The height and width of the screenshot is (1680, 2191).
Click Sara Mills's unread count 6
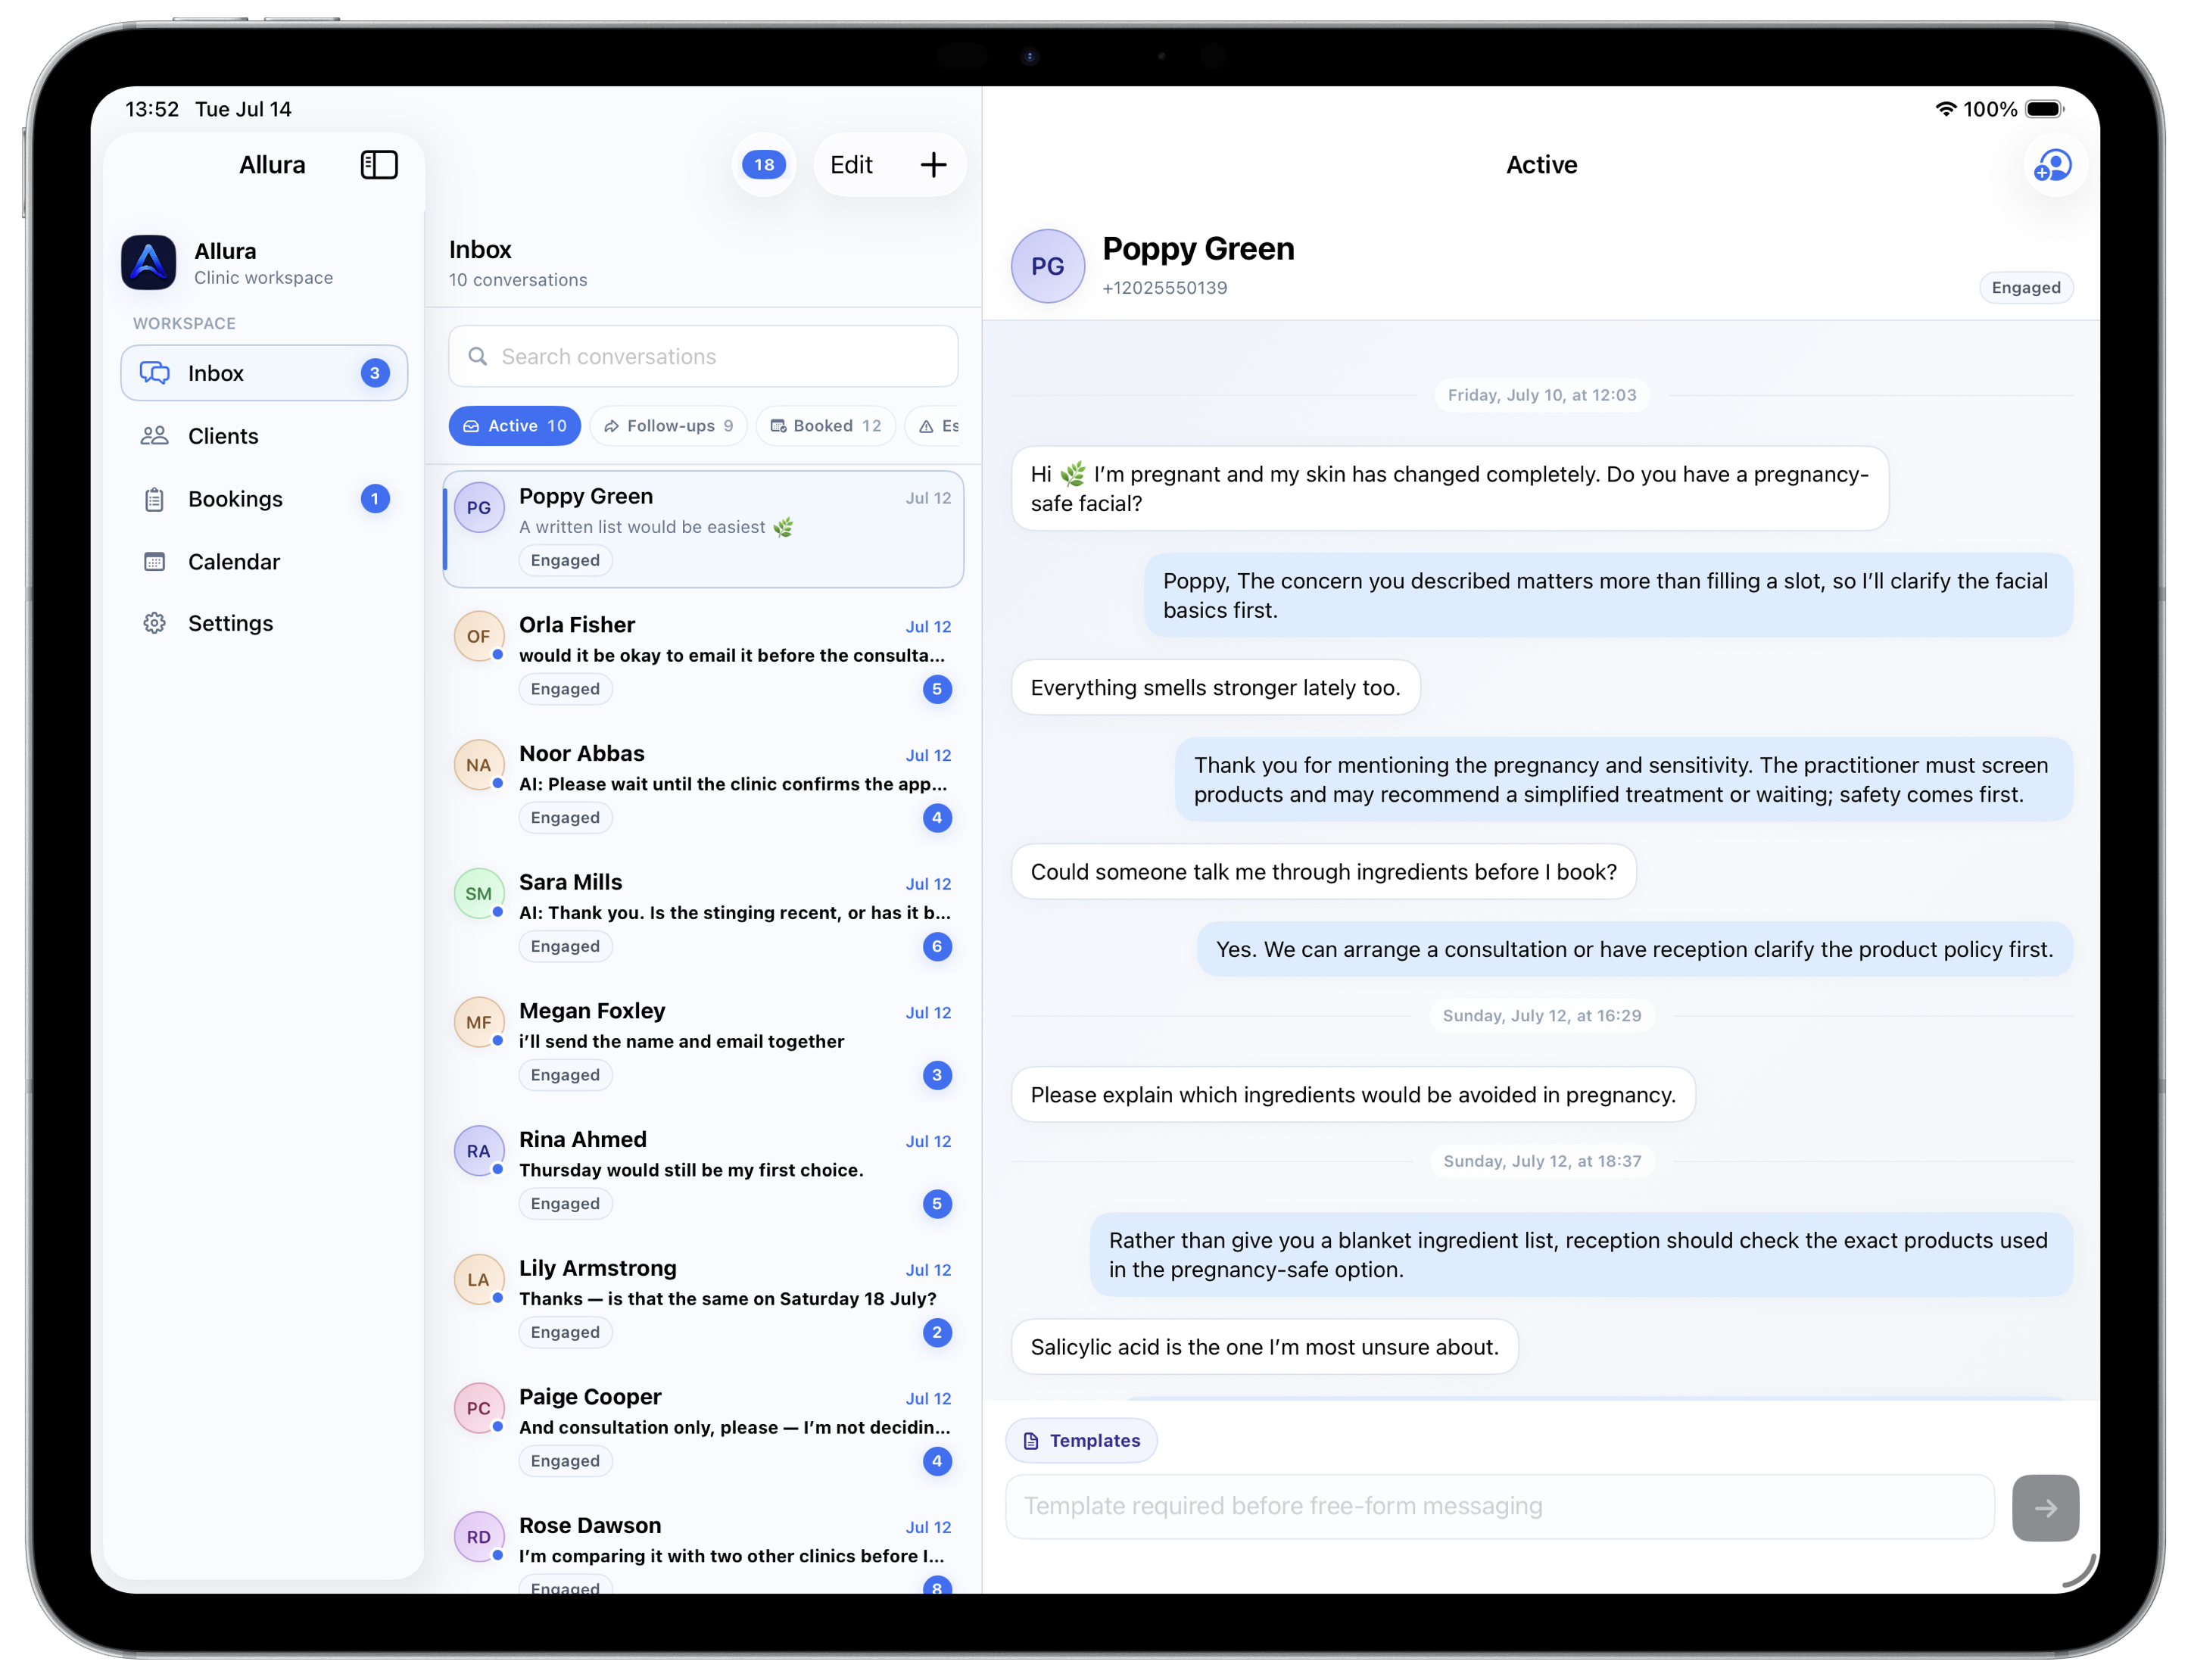(x=937, y=947)
